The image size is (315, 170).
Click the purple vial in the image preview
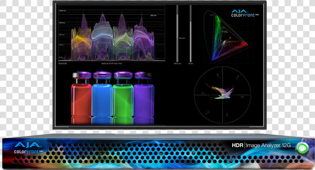click(x=144, y=94)
